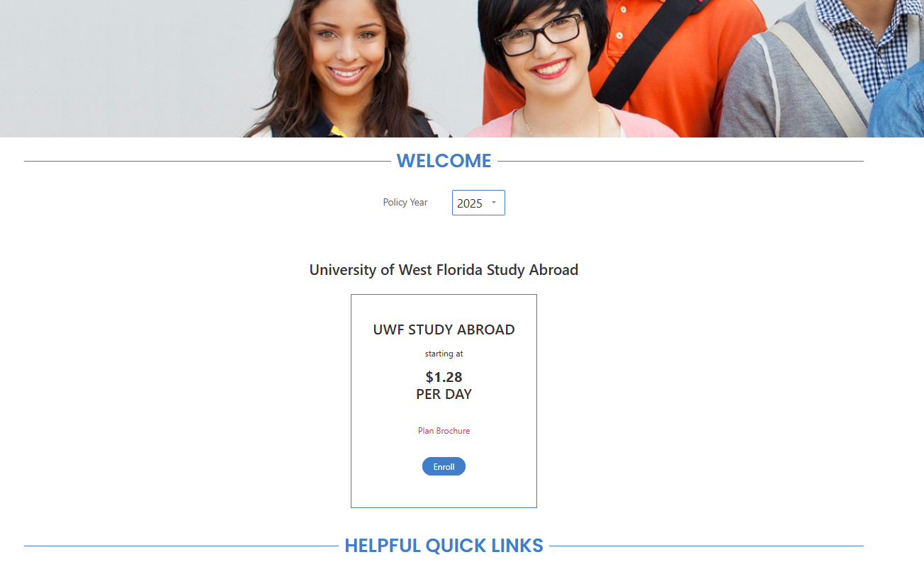Click the small arrow beside 2025
The height and width of the screenshot is (574, 924).
(x=493, y=203)
